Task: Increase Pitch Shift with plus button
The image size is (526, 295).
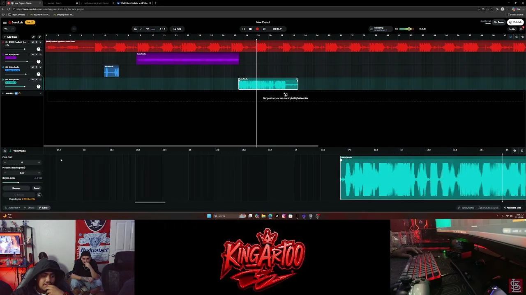Action: [x=39, y=162]
